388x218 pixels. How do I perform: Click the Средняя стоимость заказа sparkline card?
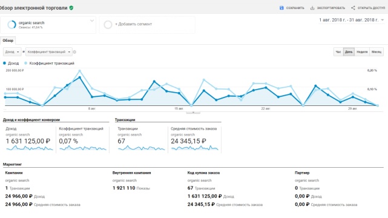pos(195,139)
